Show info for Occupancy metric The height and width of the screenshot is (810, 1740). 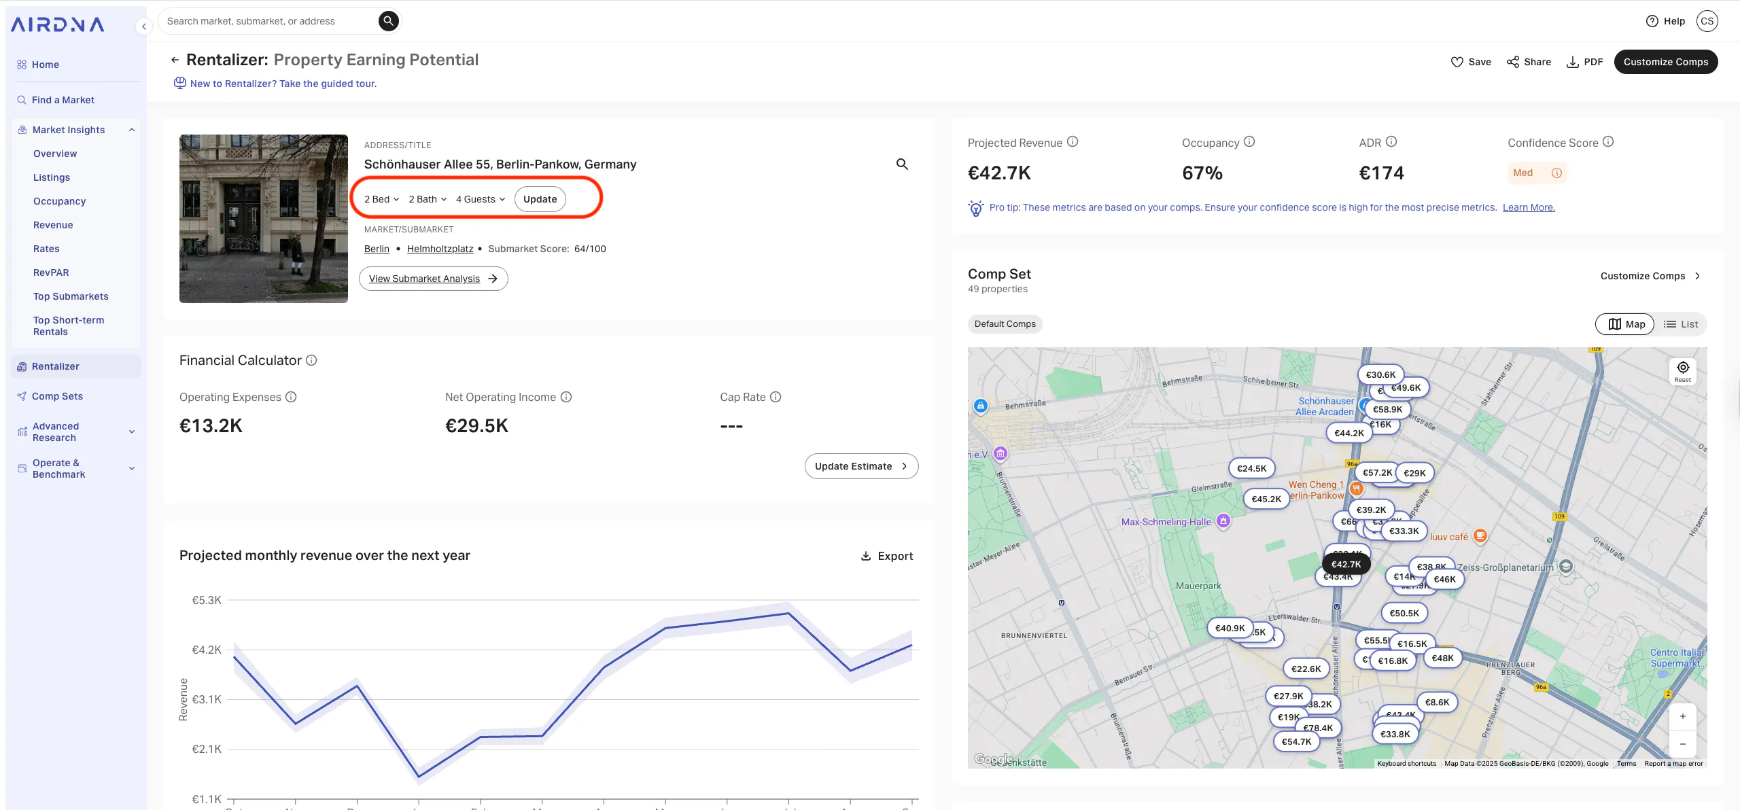click(x=1249, y=142)
